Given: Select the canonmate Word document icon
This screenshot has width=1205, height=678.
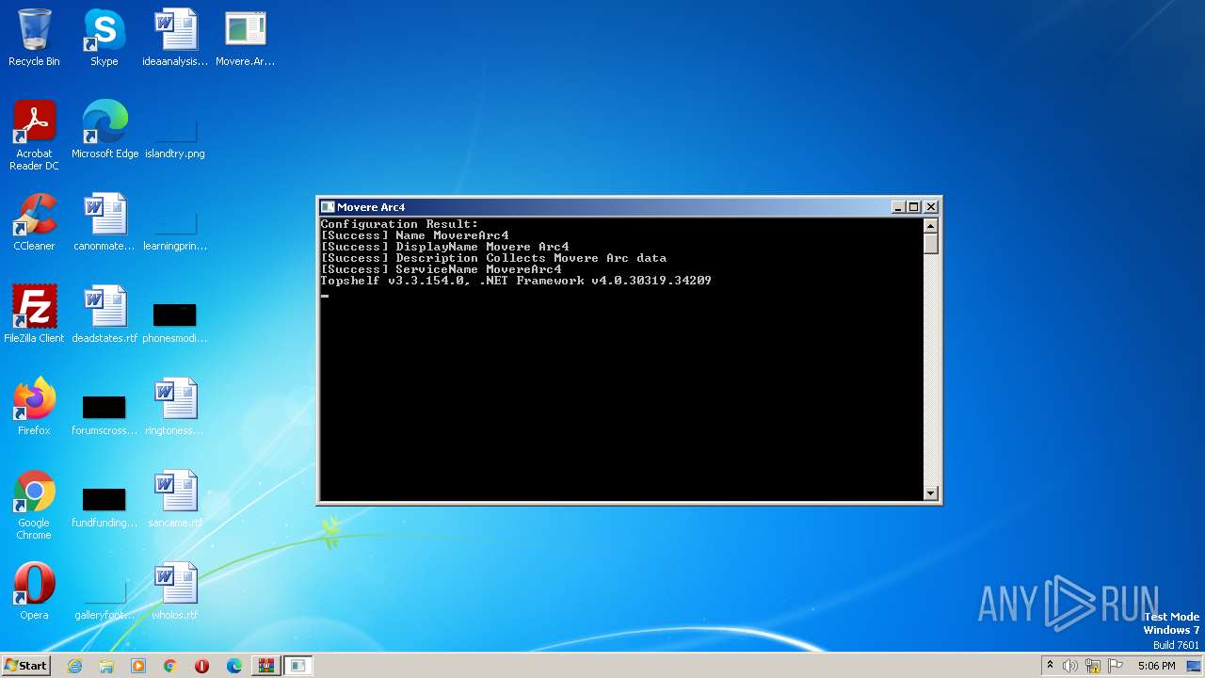Looking at the screenshot, I should click(x=104, y=222).
